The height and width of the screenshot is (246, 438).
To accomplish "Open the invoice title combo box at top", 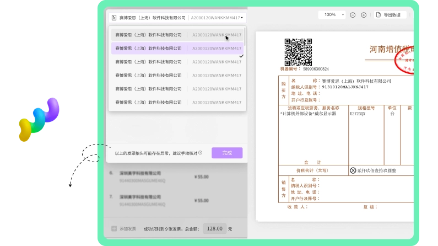I will click(x=177, y=18).
